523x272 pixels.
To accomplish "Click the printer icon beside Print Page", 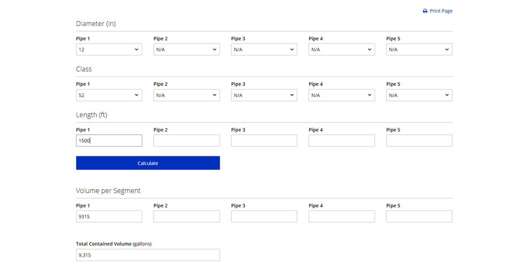I will pyautogui.click(x=425, y=11).
